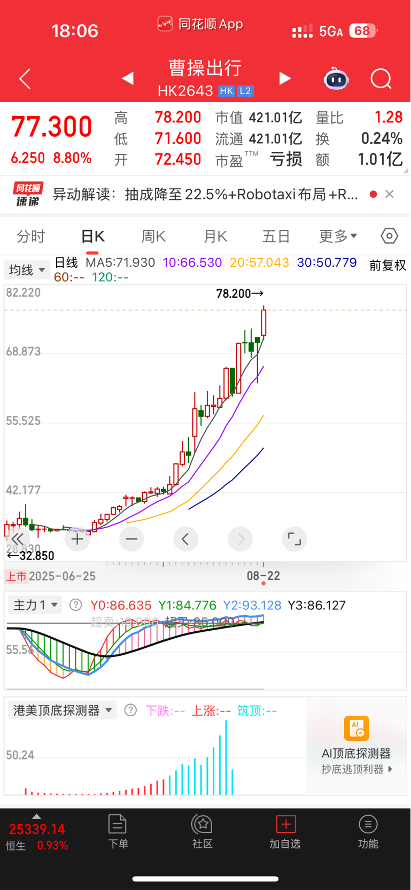Image resolution: width=411 pixels, height=890 pixels.
Task: Tap the back arrow in header
Action: coord(25,79)
